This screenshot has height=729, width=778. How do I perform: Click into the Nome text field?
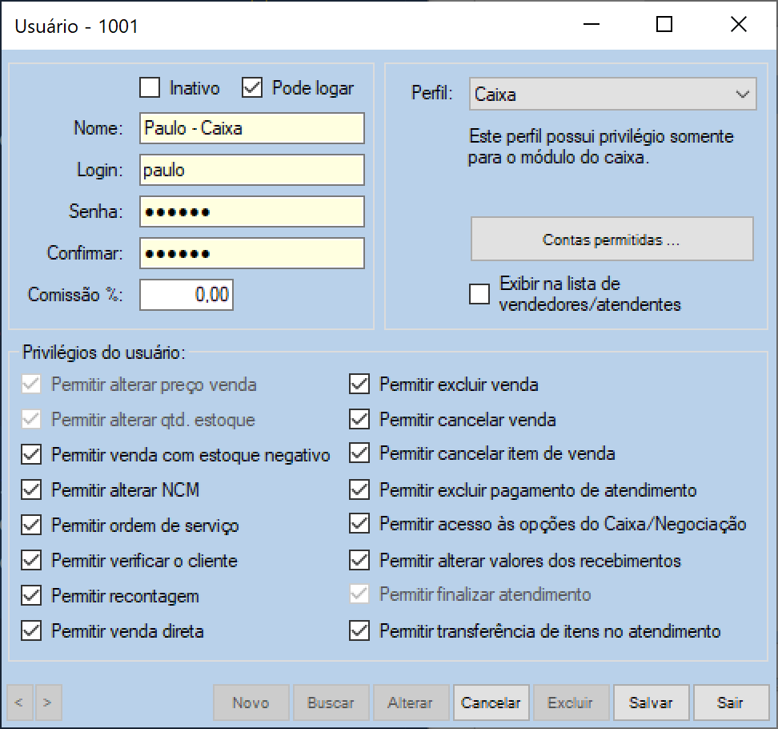(x=251, y=128)
